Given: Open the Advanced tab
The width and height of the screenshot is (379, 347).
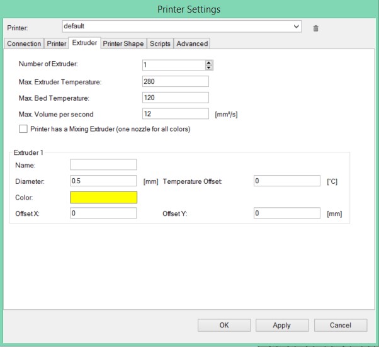Looking at the screenshot, I should coord(192,43).
